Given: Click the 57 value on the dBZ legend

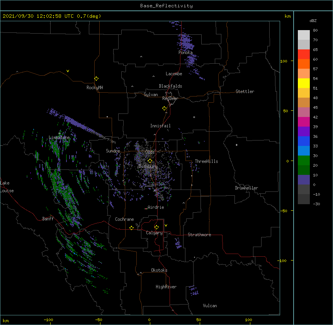Looking at the screenshot, I should point(315,69).
